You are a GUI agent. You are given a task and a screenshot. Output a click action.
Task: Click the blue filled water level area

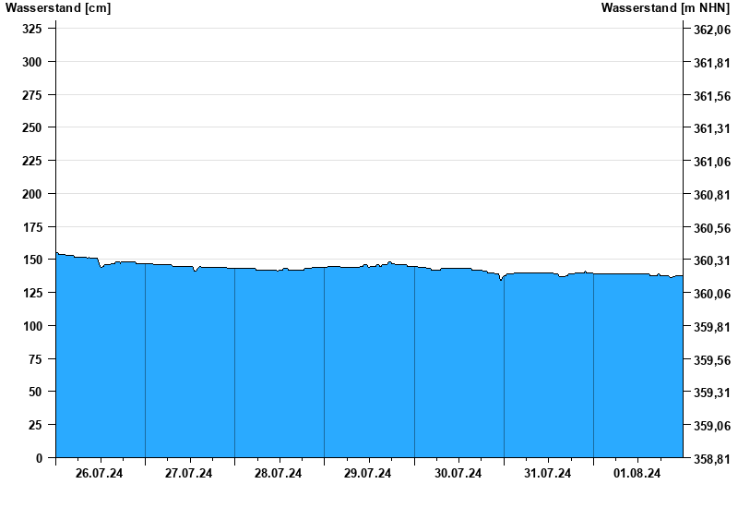pyautogui.click(x=369, y=369)
